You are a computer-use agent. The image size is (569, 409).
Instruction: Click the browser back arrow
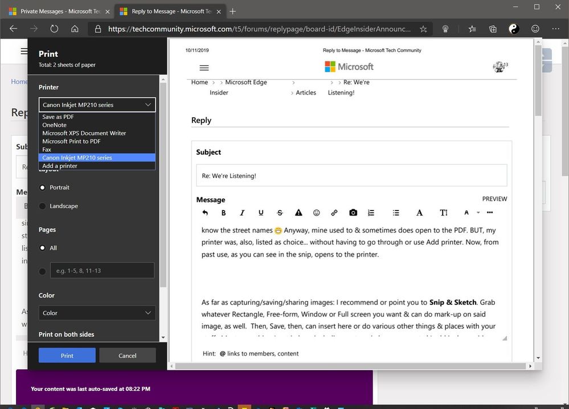coord(14,28)
